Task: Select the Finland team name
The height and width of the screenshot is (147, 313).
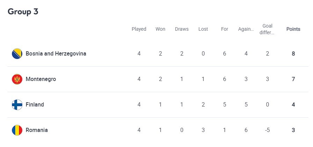Action: click(x=35, y=105)
